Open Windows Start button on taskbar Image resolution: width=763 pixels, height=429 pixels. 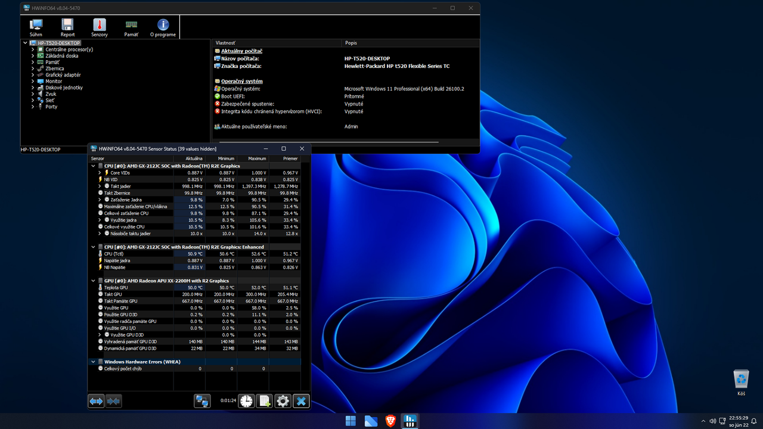coord(351,421)
